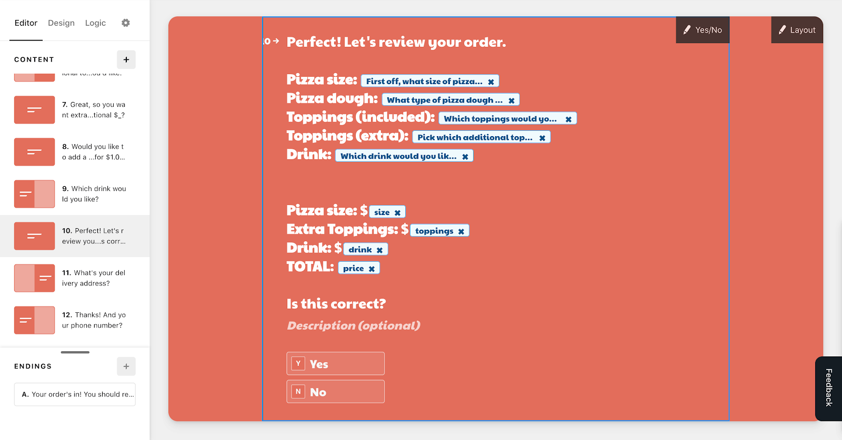Add a new ending with the plus icon
This screenshot has height=440, width=842.
126,366
